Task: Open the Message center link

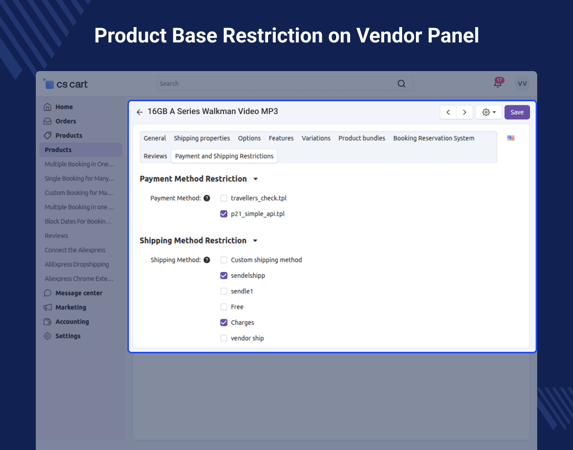Action: coord(79,293)
